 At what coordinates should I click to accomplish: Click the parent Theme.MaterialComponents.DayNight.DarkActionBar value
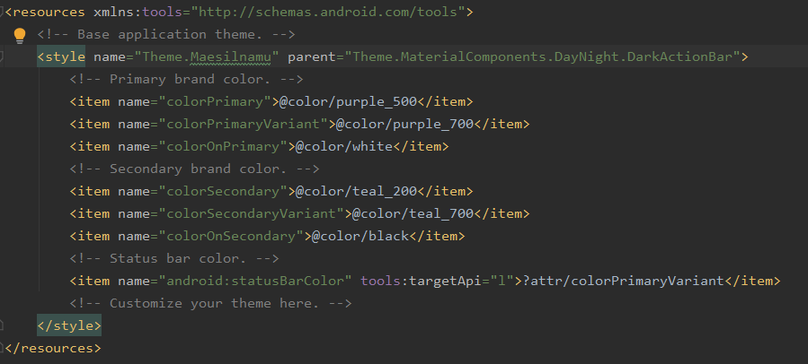542,56
